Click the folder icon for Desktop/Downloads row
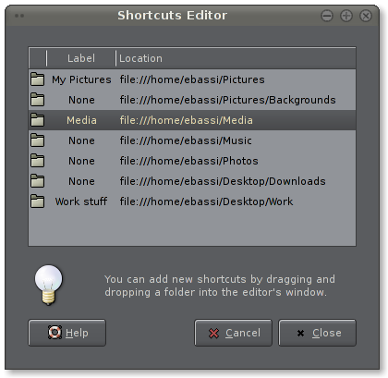The image size is (388, 378). tap(37, 181)
